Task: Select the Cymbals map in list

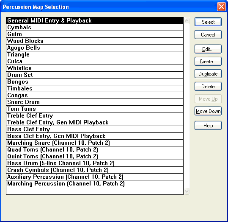Action: pos(95,28)
